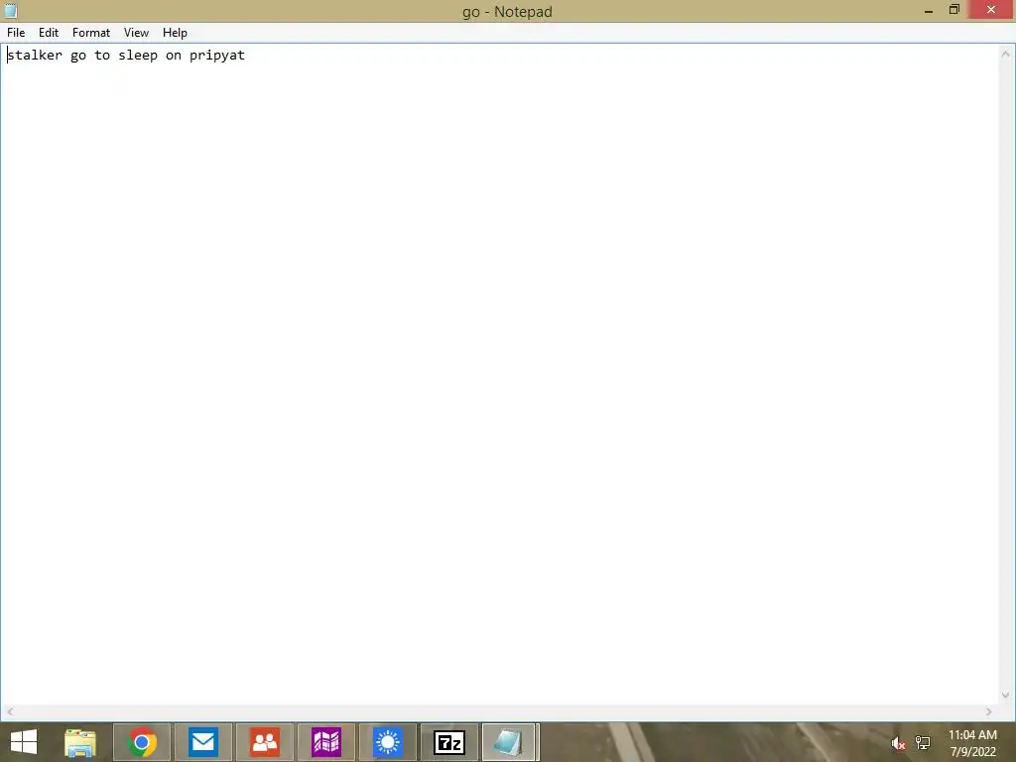
Task: Click the word sleep in the text
Action: 138,56
